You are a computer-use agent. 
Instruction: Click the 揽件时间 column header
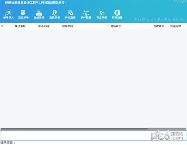pos(68,26)
